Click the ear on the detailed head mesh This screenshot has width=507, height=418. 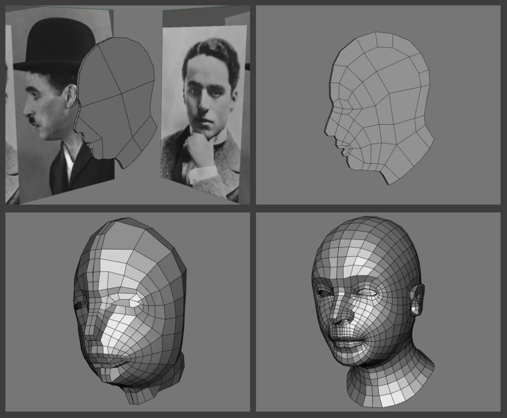pos(416,301)
